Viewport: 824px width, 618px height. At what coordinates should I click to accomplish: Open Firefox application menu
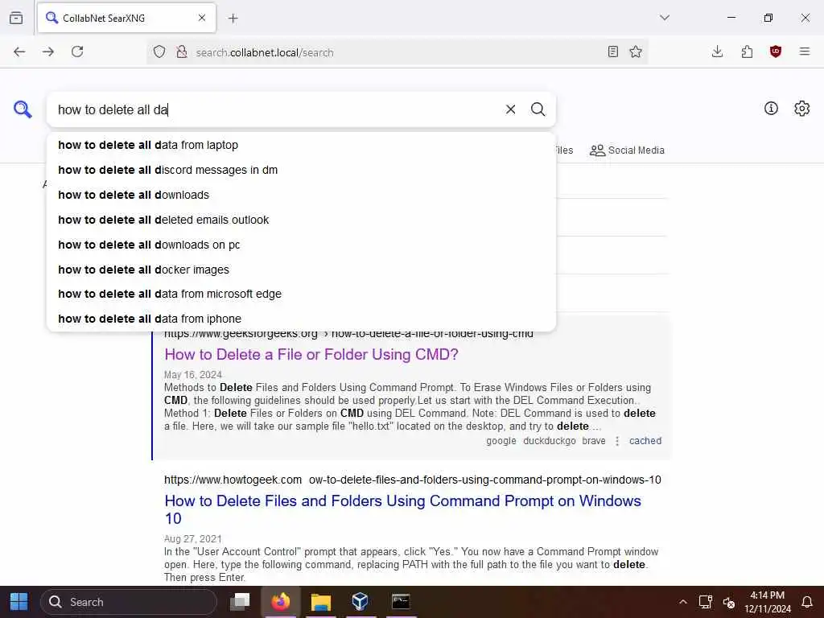(805, 51)
